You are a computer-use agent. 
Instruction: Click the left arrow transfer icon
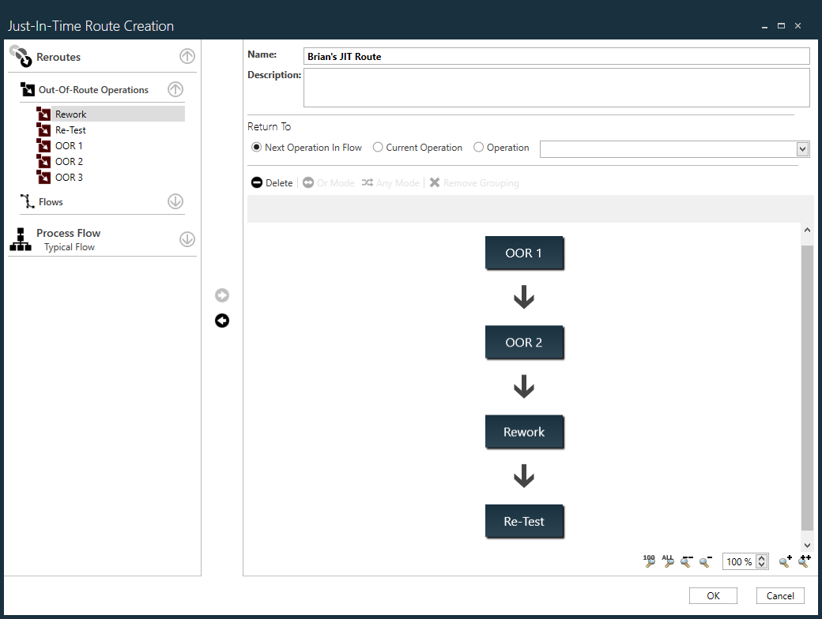click(x=221, y=321)
